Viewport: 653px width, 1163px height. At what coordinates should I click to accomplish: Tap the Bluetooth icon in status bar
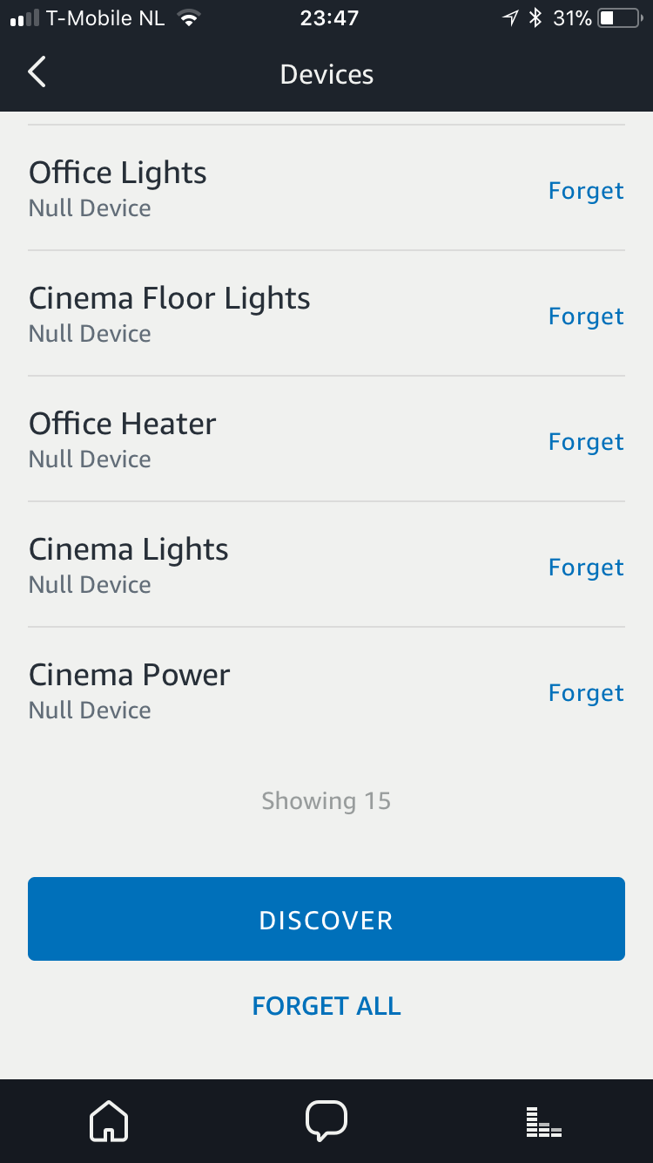click(x=535, y=18)
